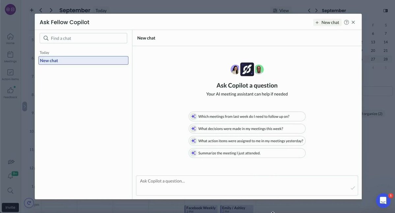The height and width of the screenshot is (213, 395).
Task: Go to previous period in main calendar
Action: pos(41,10)
